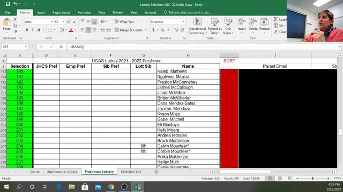This screenshot has width=343, height=192.
Task: Open Format as Table gallery
Action: (214, 26)
